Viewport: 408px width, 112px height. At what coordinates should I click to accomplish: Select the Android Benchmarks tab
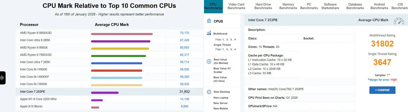click(x=379, y=6)
